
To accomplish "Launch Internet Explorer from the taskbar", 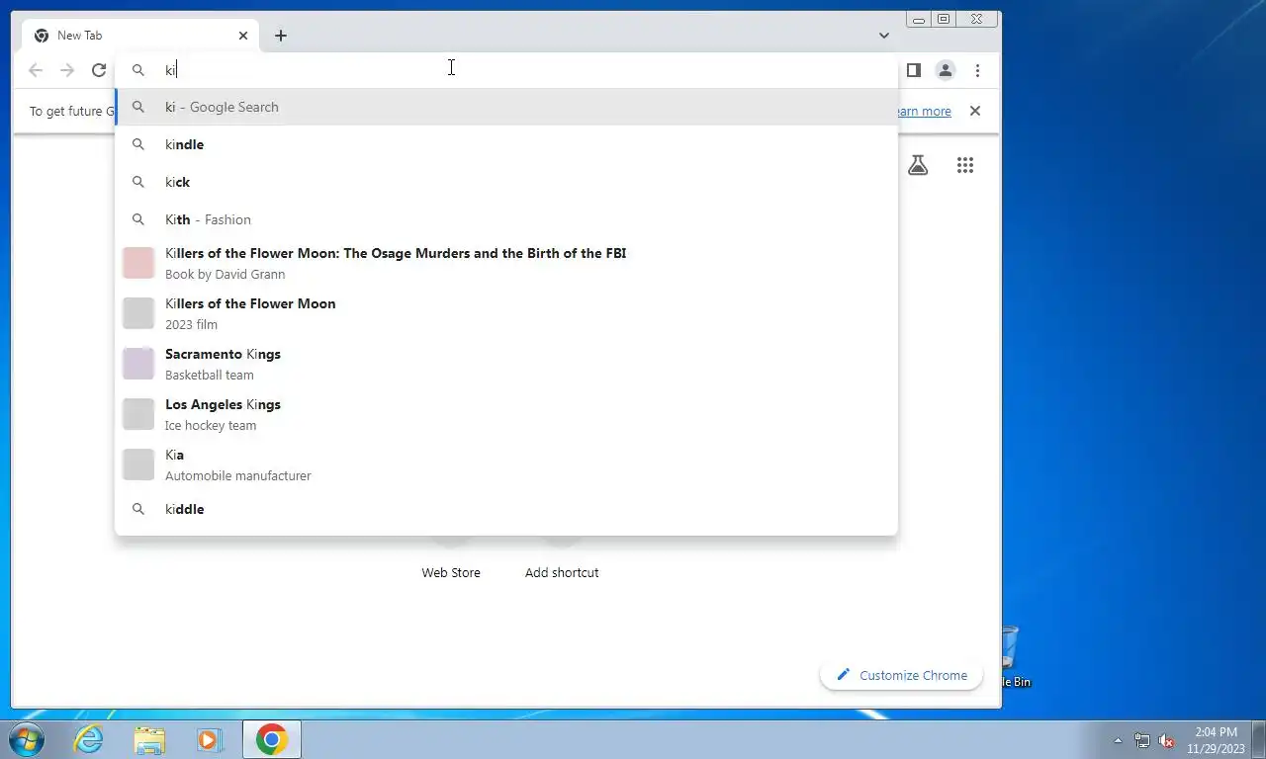I will (x=89, y=739).
